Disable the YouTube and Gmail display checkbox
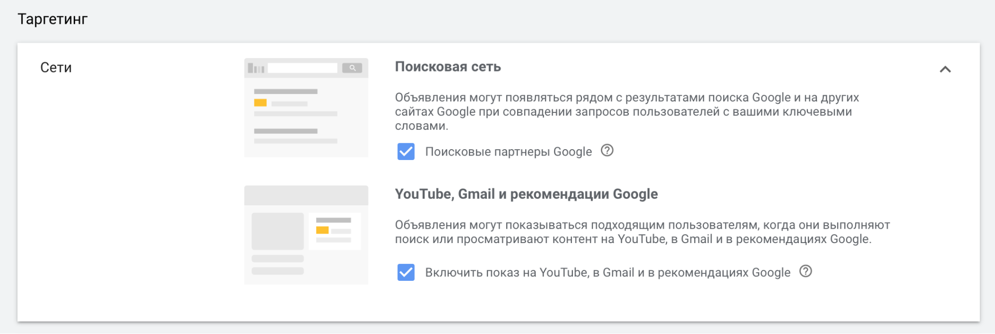The image size is (995, 334). click(x=406, y=272)
